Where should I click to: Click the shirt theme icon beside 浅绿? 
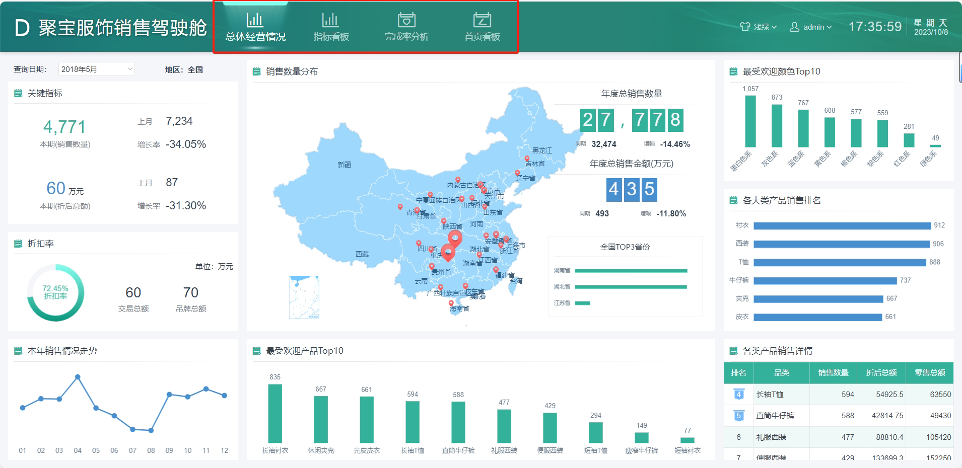pyautogui.click(x=745, y=27)
